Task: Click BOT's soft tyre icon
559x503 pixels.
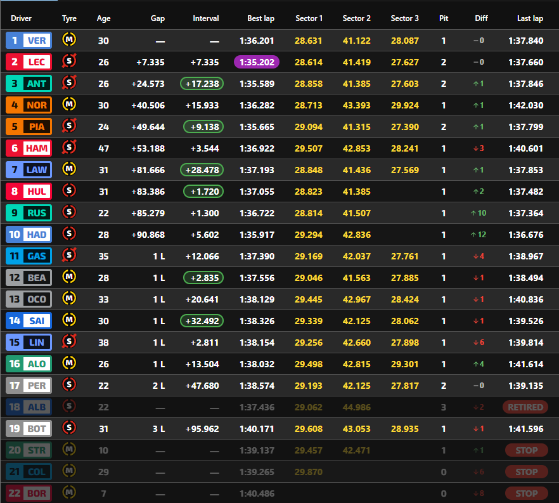Action: (69, 428)
